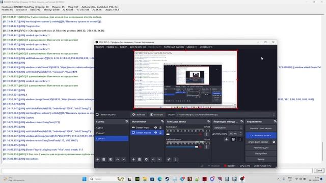The width and height of the screenshot is (326, 183).
Task: Open Рабочий стол channel three-dot options menu
Action: pyautogui.click(x=207, y=147)
